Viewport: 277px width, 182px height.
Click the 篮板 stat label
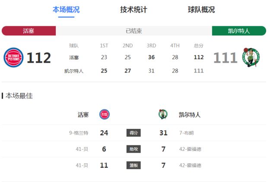(x=134, y=165)
